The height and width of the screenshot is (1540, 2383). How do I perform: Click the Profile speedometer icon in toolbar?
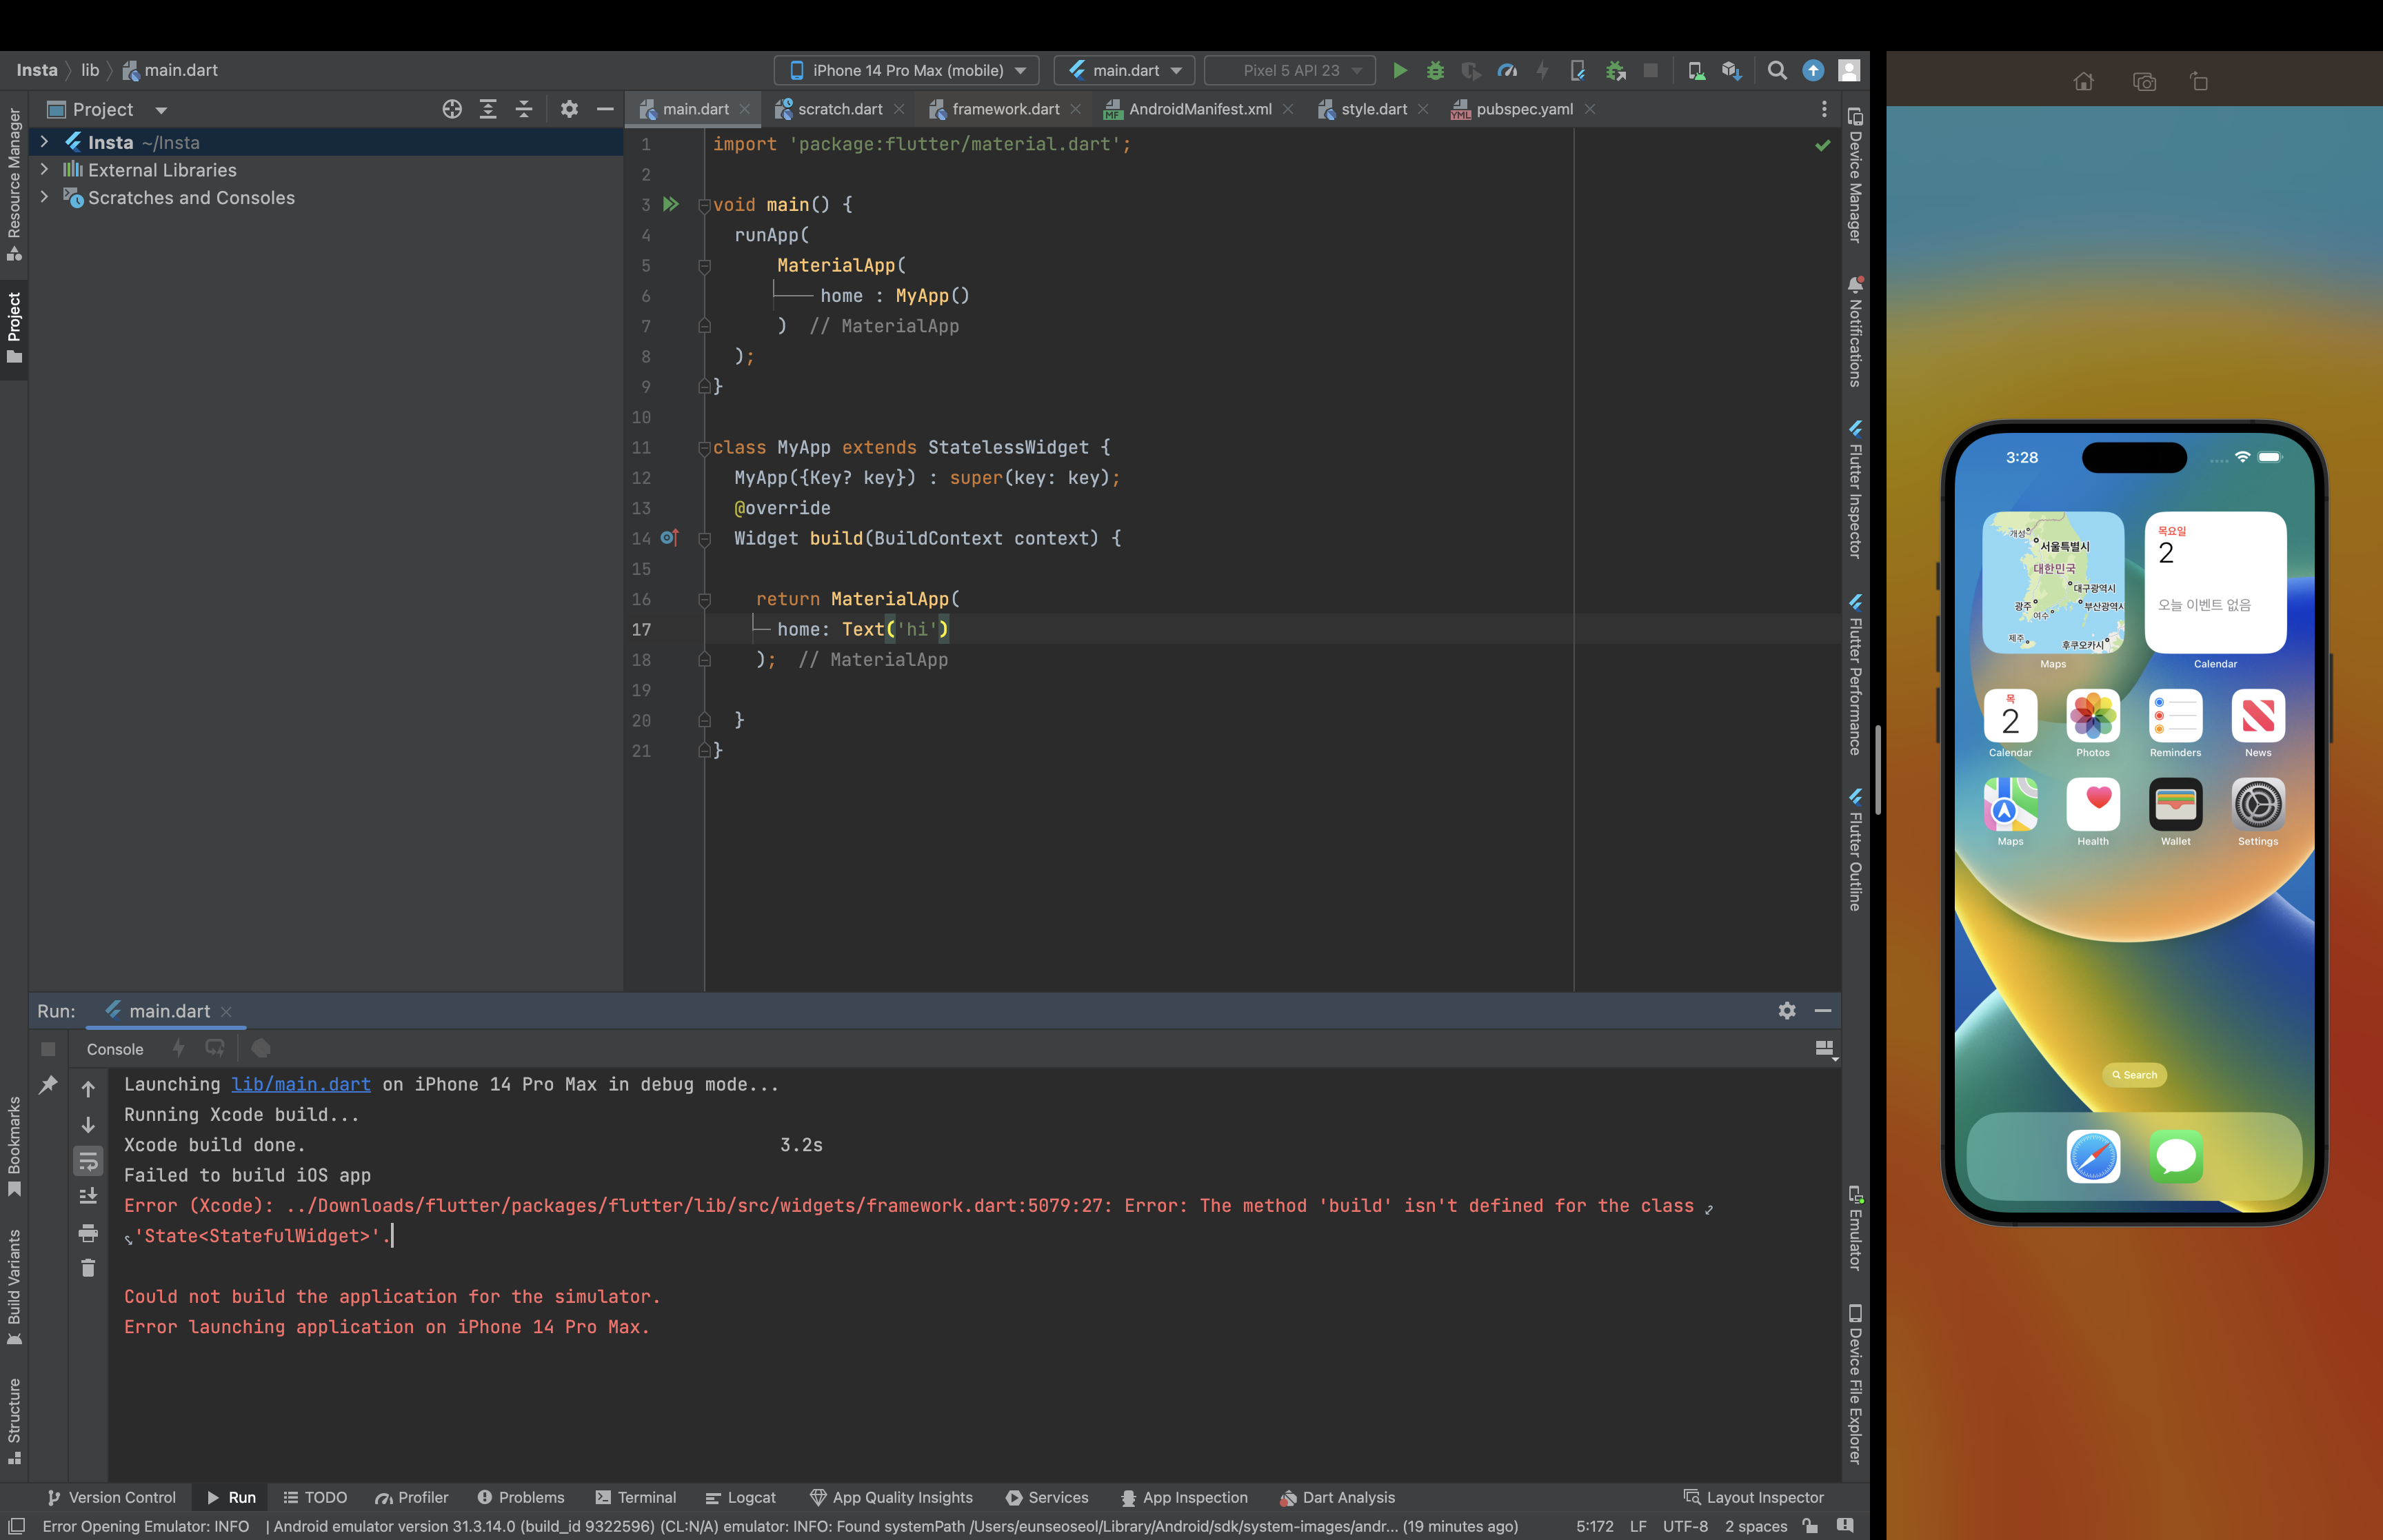tap(1507, 71)
